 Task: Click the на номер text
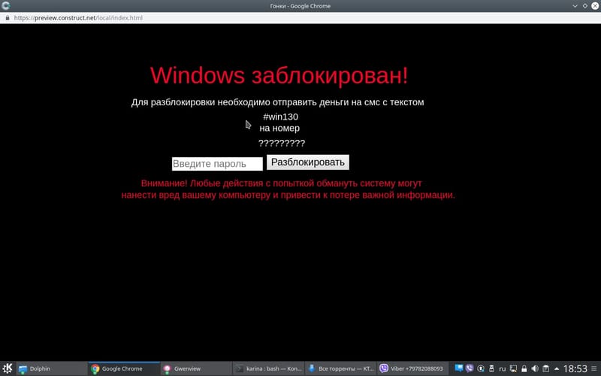pos(279,128)
